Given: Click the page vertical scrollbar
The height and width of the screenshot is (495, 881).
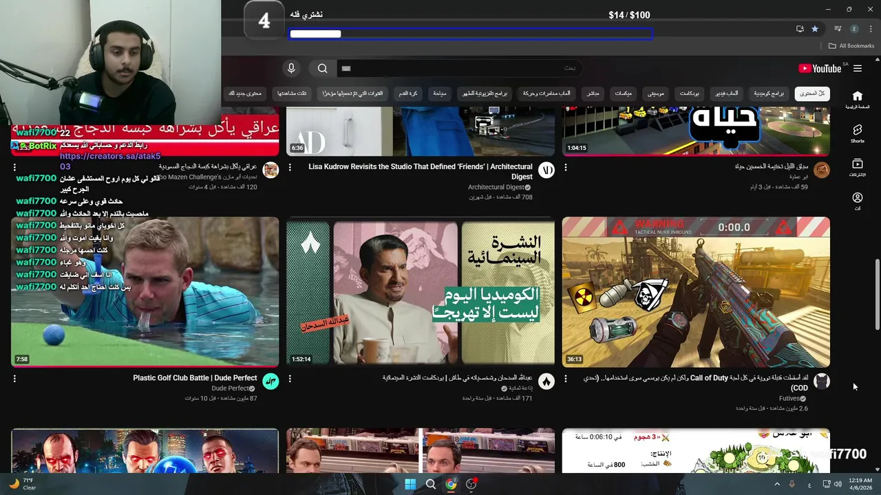Looking at the screenshot, I should click(x=877, y=296).
